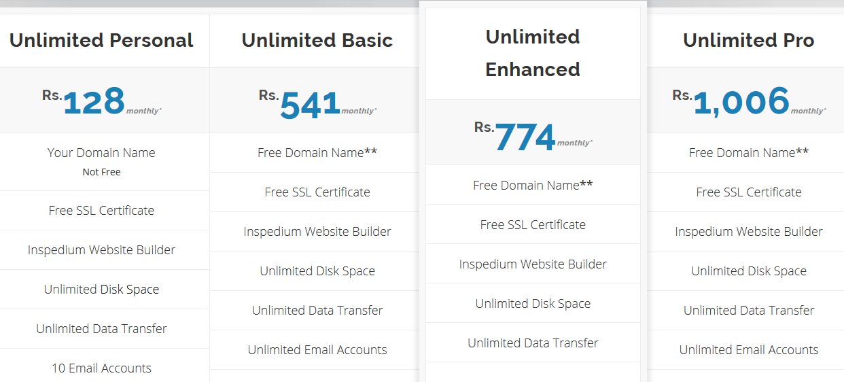The image size is (844, 382).
Task: Open the Unlimited Enhanced plan heading
Action: (533, 53)
